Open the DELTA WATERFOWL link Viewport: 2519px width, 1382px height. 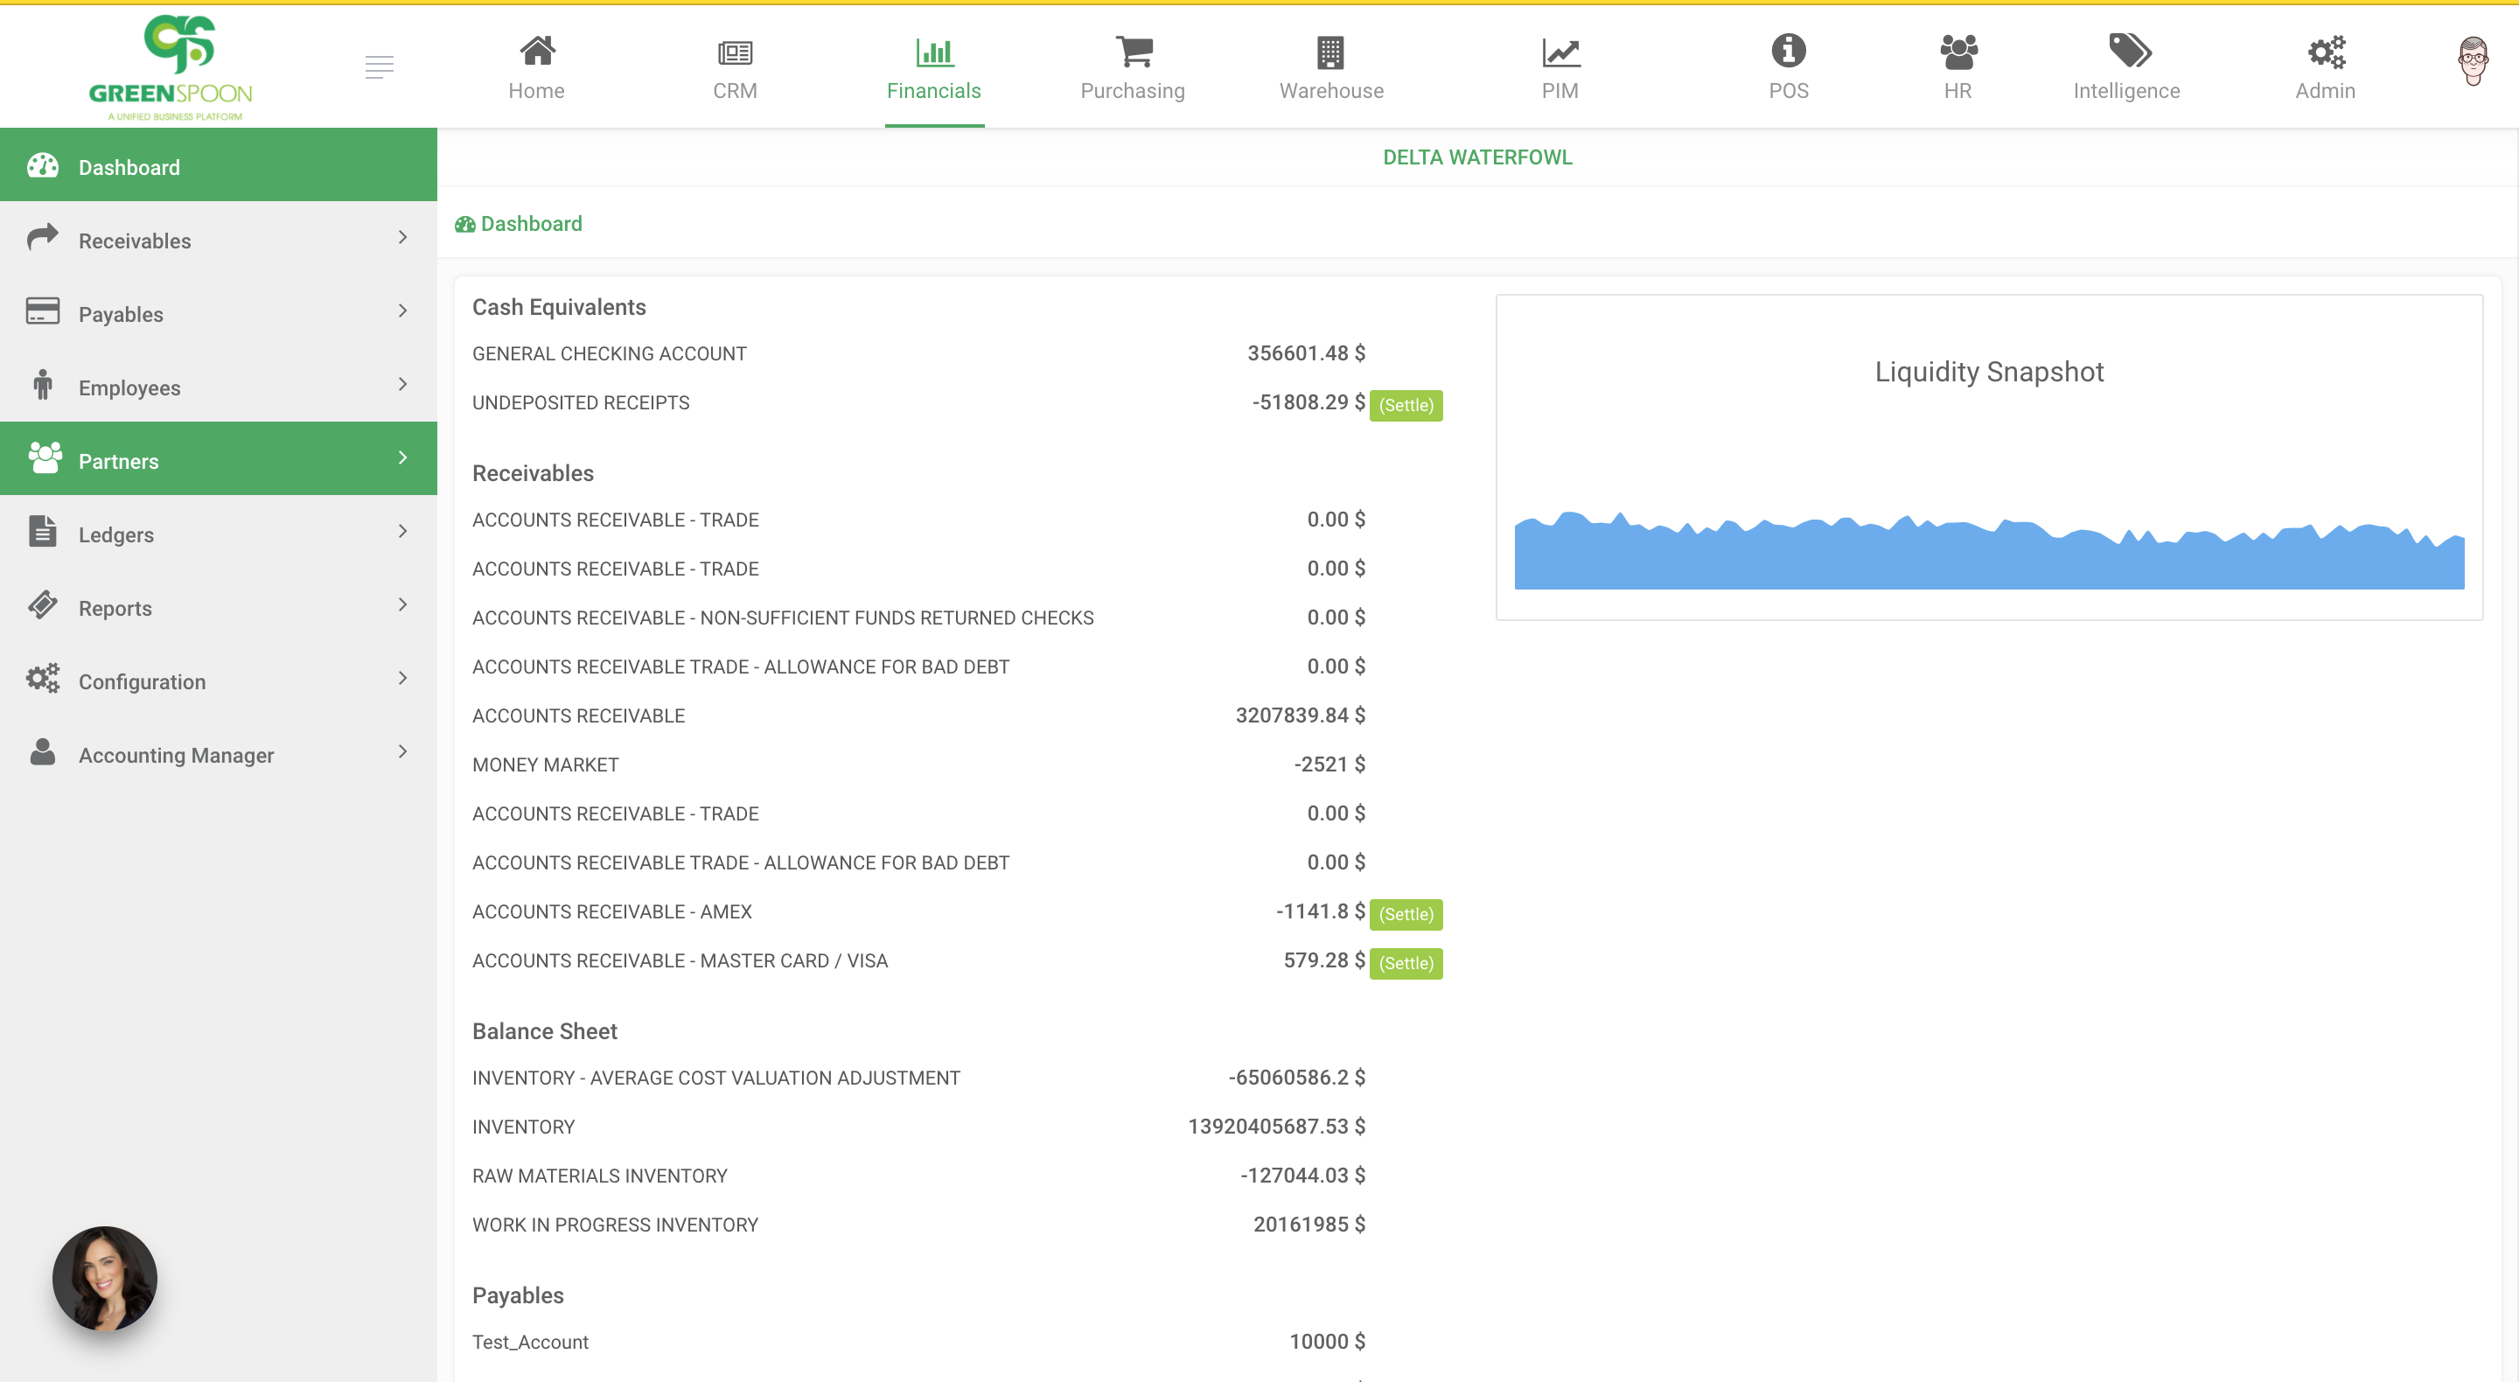1477,157
